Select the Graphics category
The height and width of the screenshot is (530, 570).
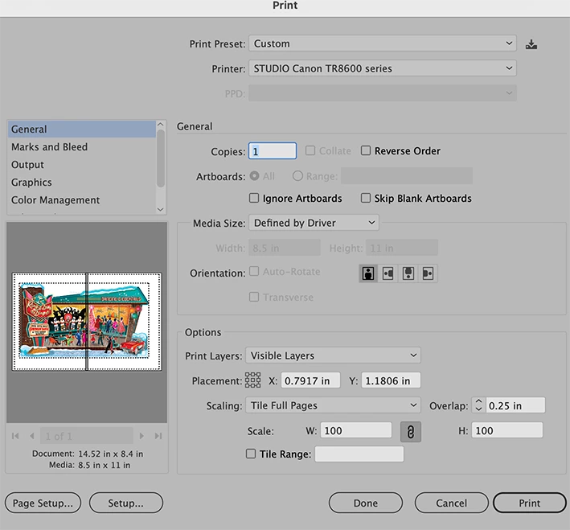pos(82,183)
